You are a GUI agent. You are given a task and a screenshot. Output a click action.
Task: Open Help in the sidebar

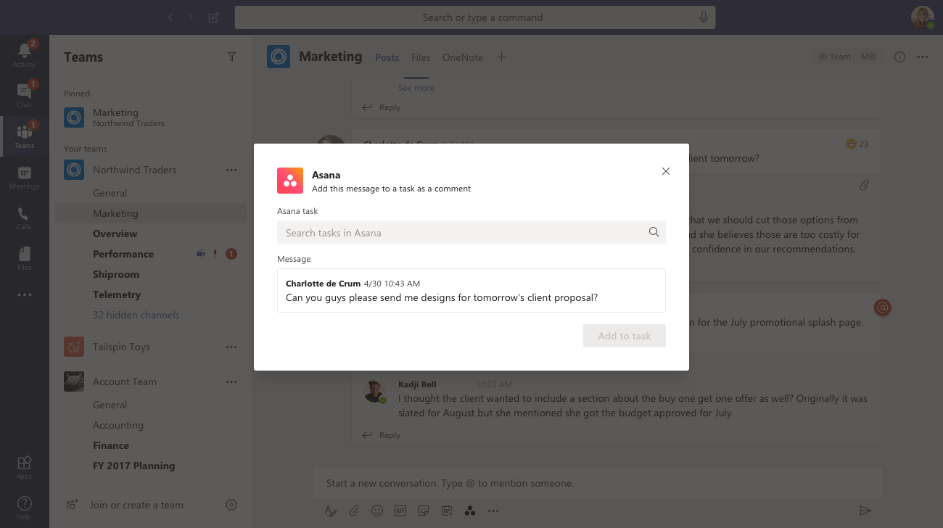click(x=24, y=507)
